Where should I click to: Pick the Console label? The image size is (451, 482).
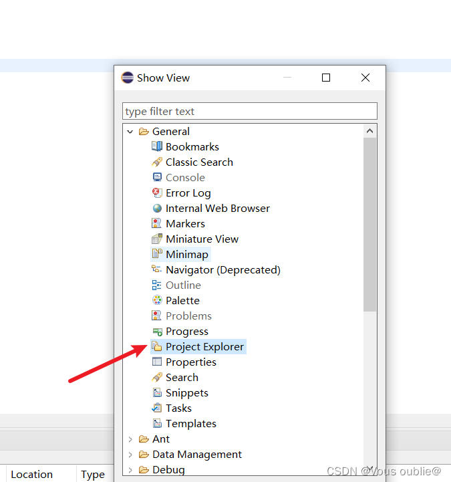click(x=185, y=178)
